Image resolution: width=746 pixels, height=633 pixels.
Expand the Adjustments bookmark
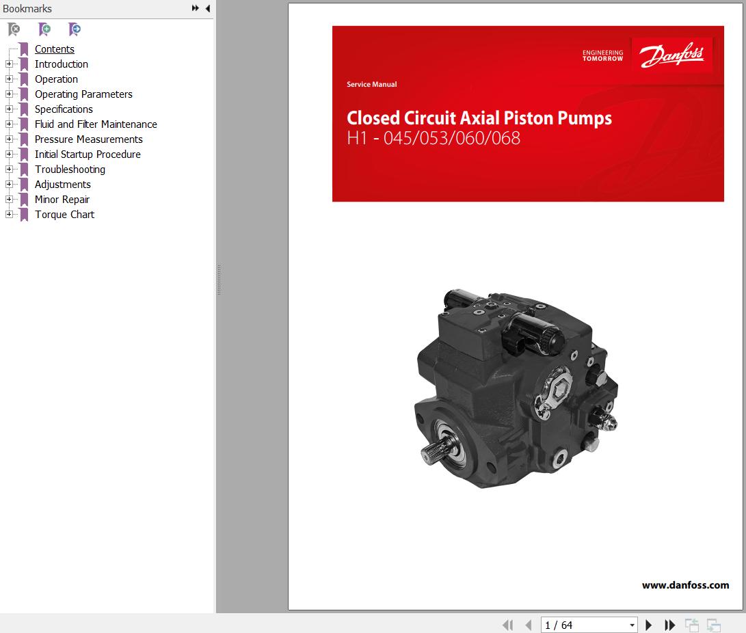(x=9, y=184)
